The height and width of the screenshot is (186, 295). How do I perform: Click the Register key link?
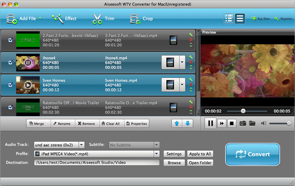tap(283, 19)
